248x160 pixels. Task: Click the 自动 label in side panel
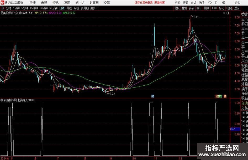(245, 103)
